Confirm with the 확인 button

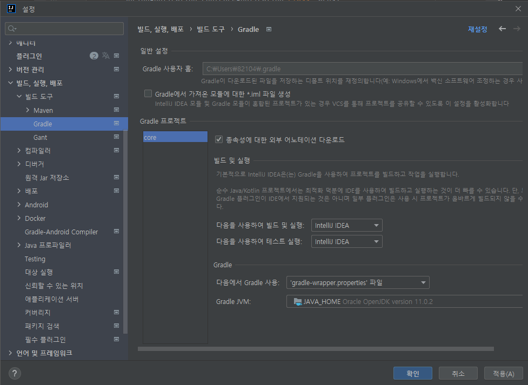click(413, 373)
